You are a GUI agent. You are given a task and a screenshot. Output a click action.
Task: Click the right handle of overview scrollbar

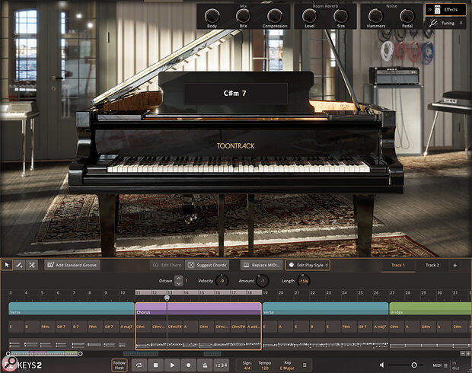click(x=81, y=354)
